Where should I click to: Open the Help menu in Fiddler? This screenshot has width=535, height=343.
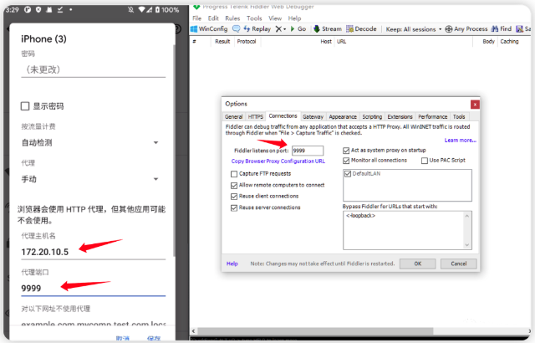294,18
